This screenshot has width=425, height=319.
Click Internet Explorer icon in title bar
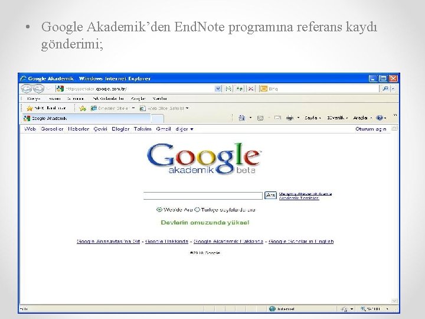point(23,79)
